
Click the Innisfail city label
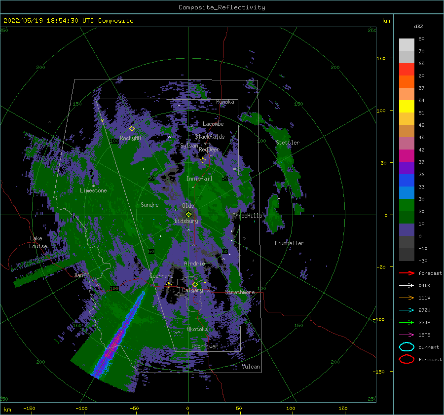click(199, 179)
